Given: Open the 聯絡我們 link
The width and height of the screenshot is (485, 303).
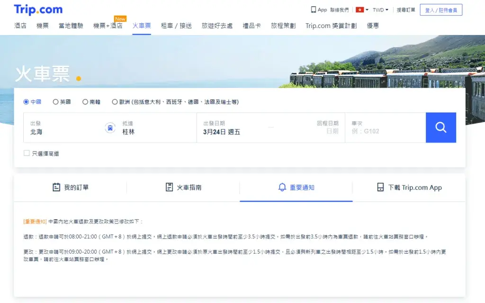Looking at the screenshot, I should tap(339, 10).
